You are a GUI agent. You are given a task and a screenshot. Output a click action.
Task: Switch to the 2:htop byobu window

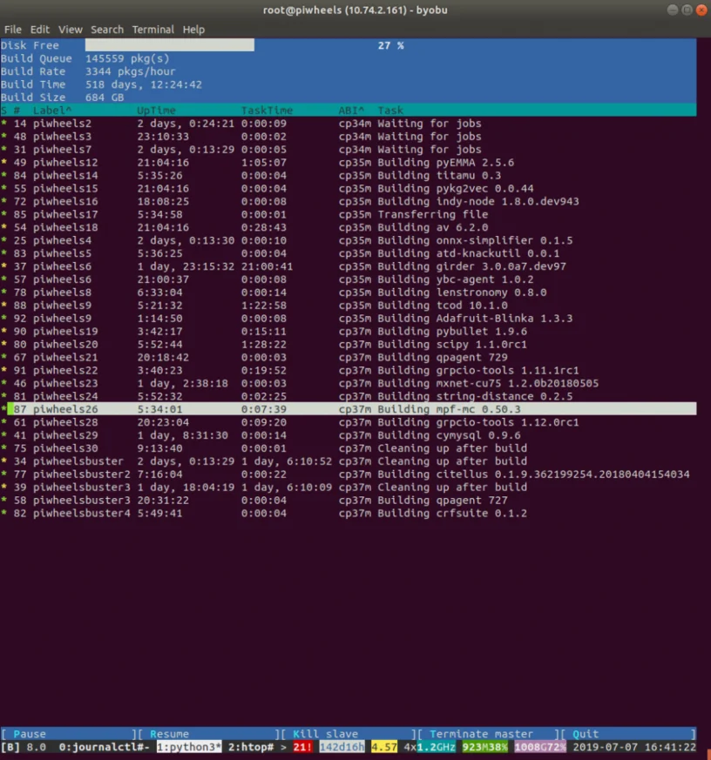[251, 747]
